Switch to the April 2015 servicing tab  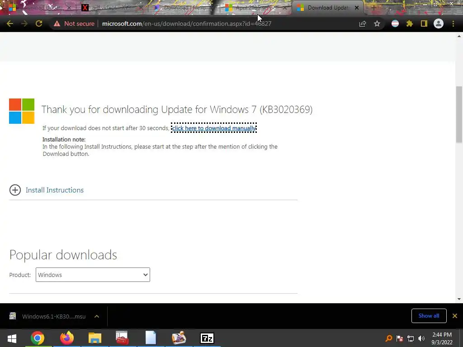click(254, 8)
